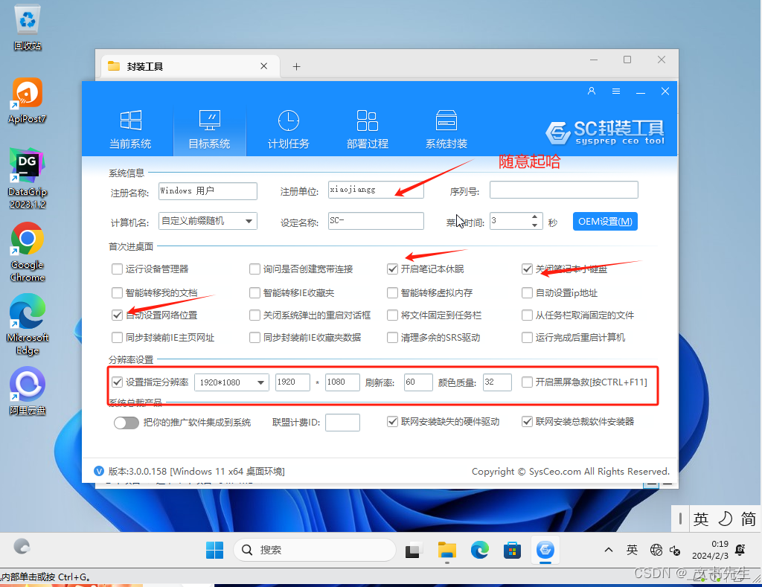Open Task View in the taskbar

click(x=412, y=550)
